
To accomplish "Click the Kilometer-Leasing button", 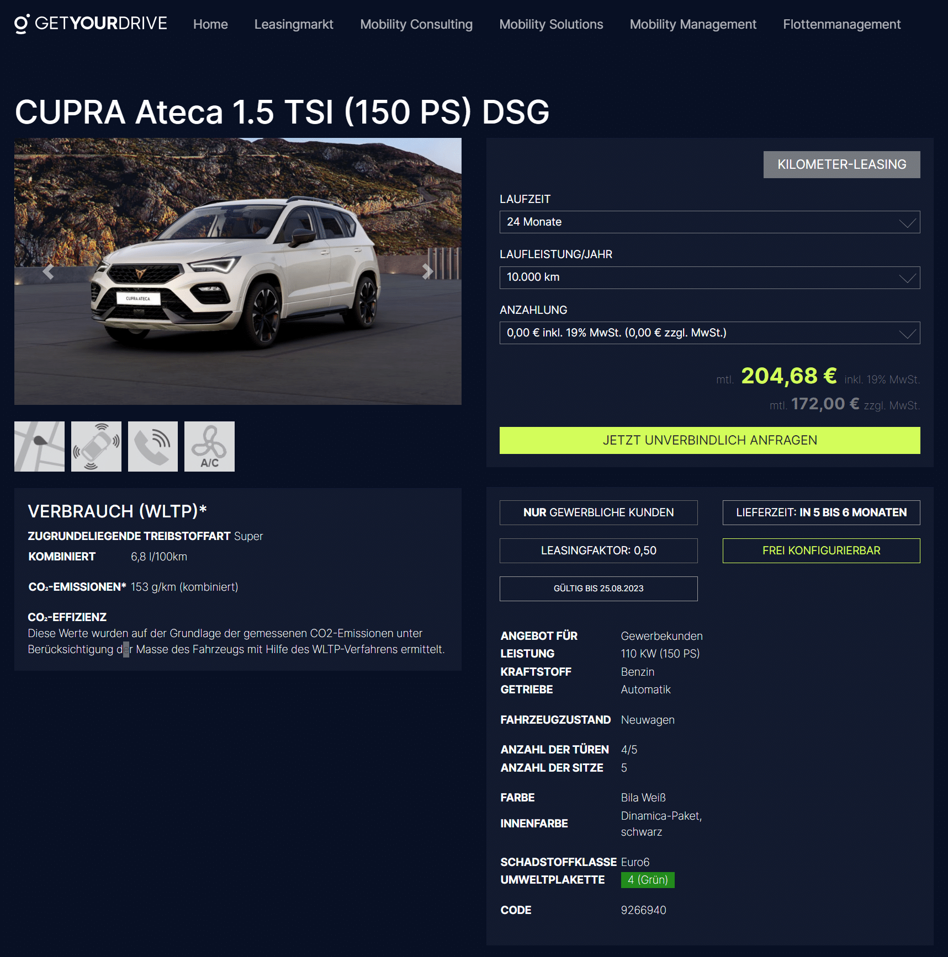I will click(x=841, y=164).
